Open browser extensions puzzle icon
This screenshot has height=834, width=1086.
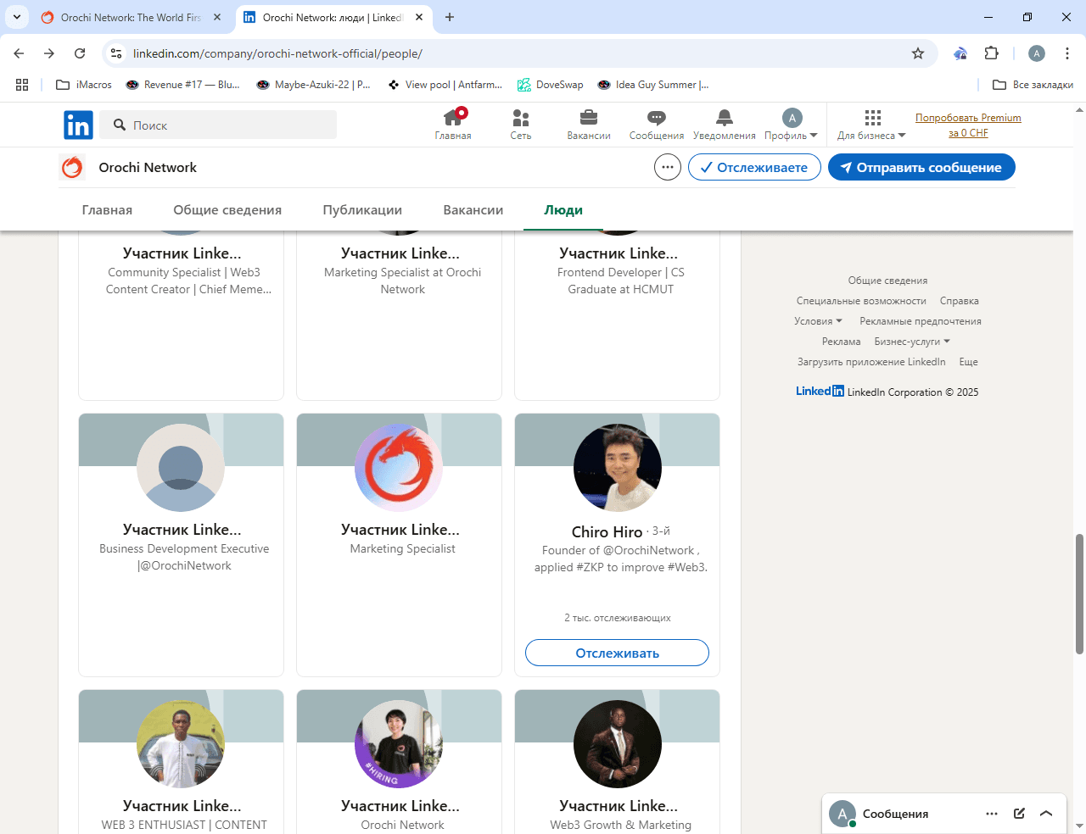click(991, 53)
